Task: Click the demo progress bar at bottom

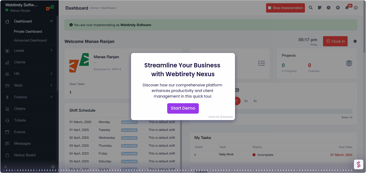Action: [178, 170]
